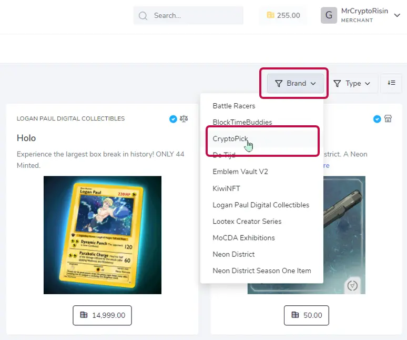Click circular badge on weapon image

(x=352, y=286)
